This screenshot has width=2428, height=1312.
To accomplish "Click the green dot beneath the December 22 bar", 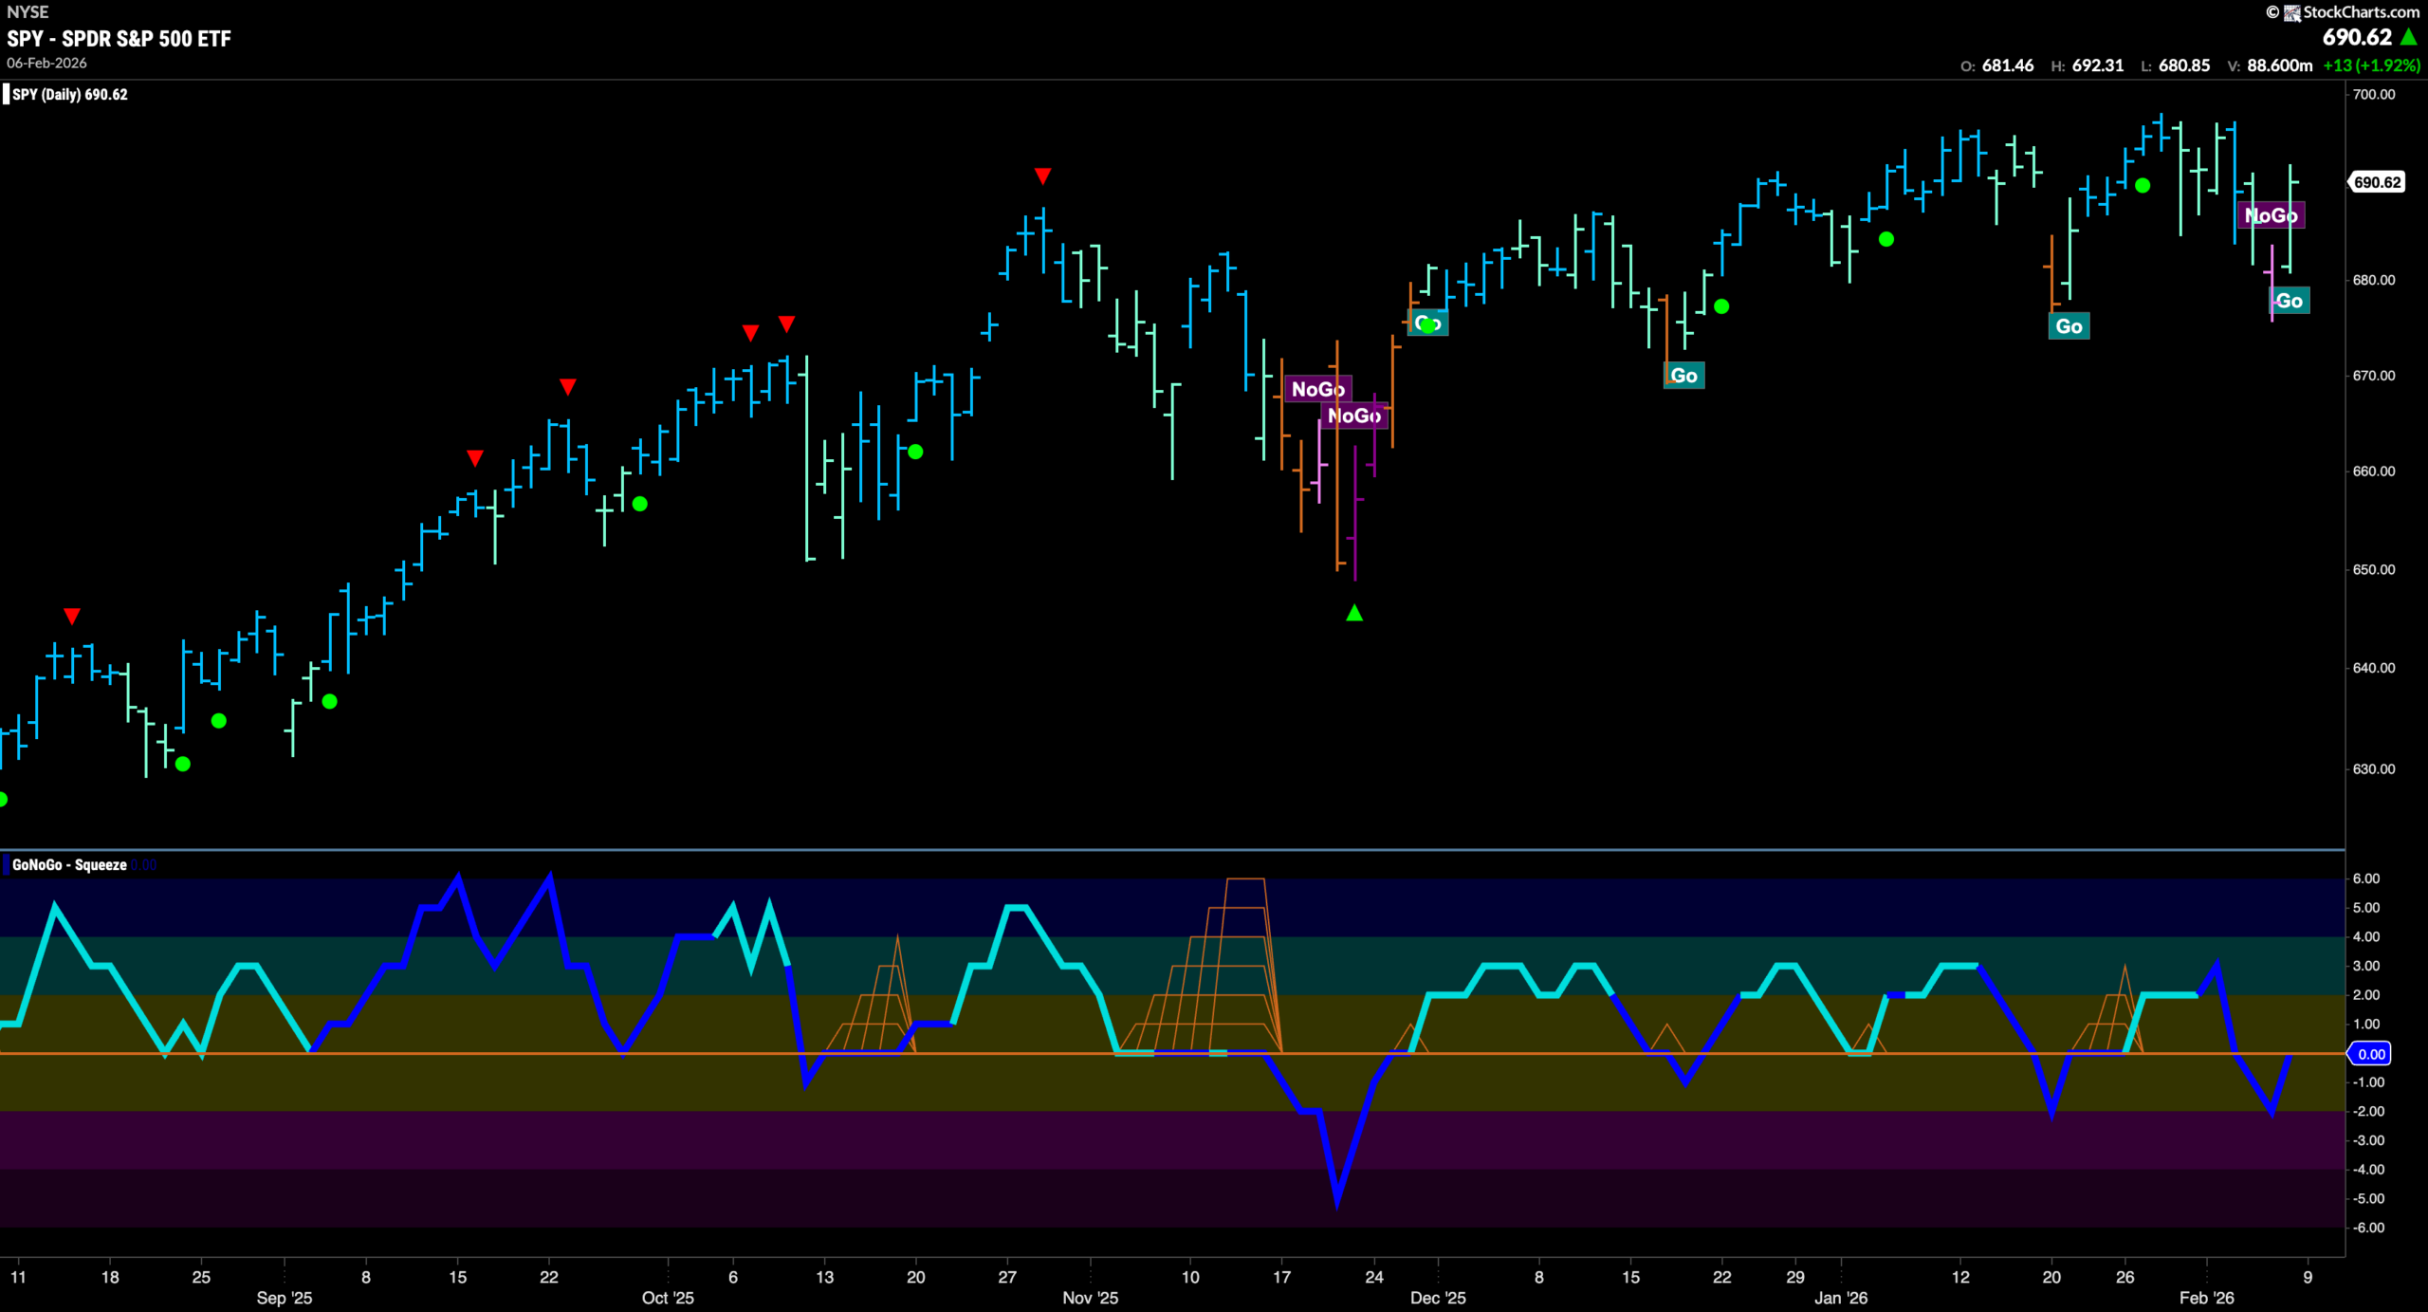I will (1721, 306).
